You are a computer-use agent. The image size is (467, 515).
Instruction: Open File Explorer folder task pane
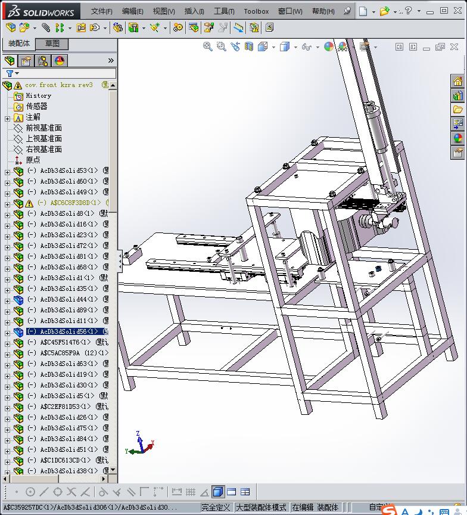458,110
